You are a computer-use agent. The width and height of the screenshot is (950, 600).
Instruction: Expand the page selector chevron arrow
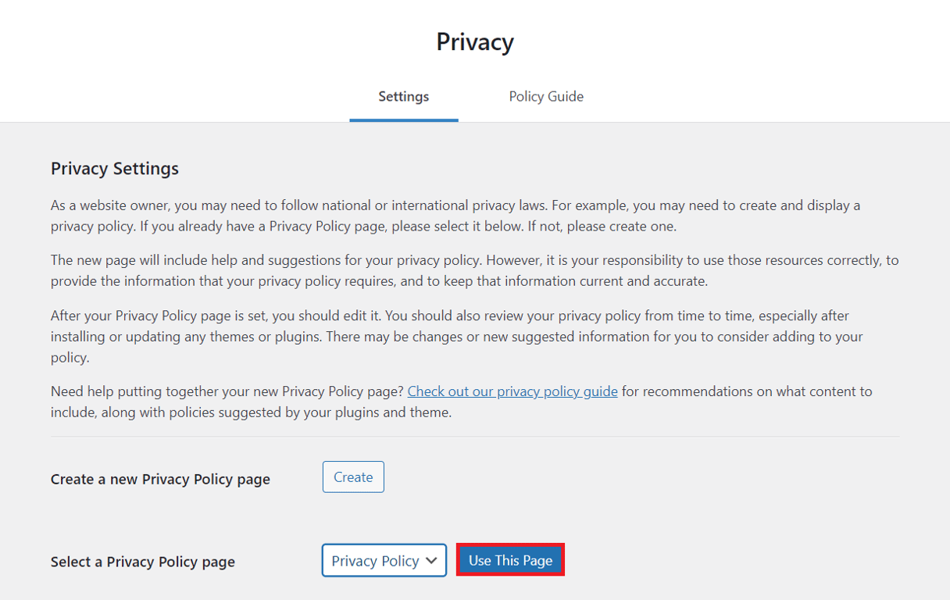[430, 560]
